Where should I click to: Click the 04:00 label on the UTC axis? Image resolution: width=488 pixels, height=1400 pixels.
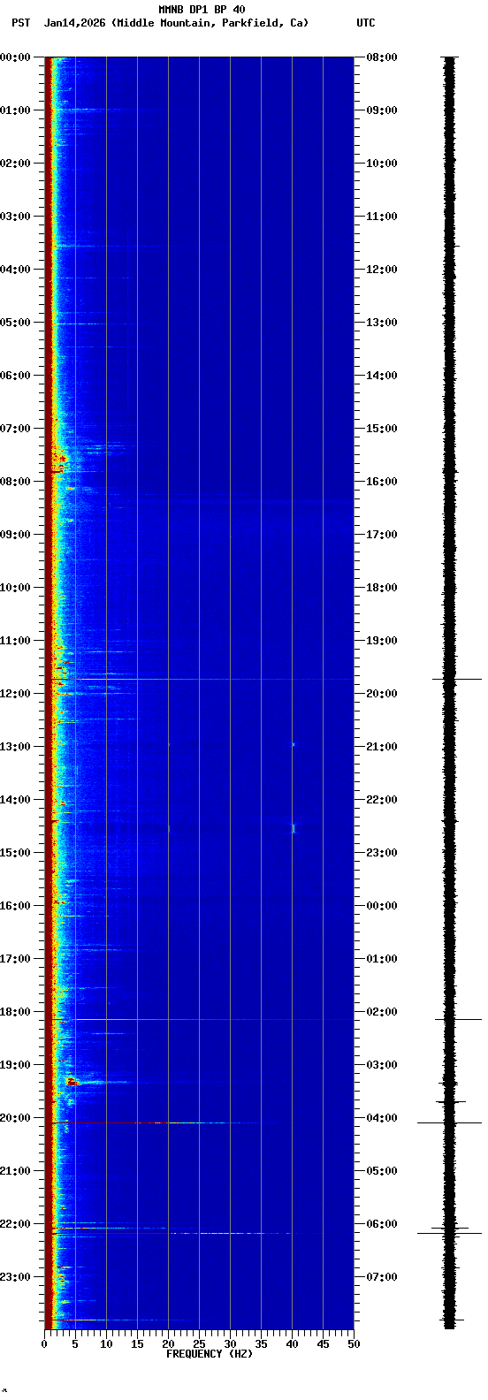tap(382, 1118)
